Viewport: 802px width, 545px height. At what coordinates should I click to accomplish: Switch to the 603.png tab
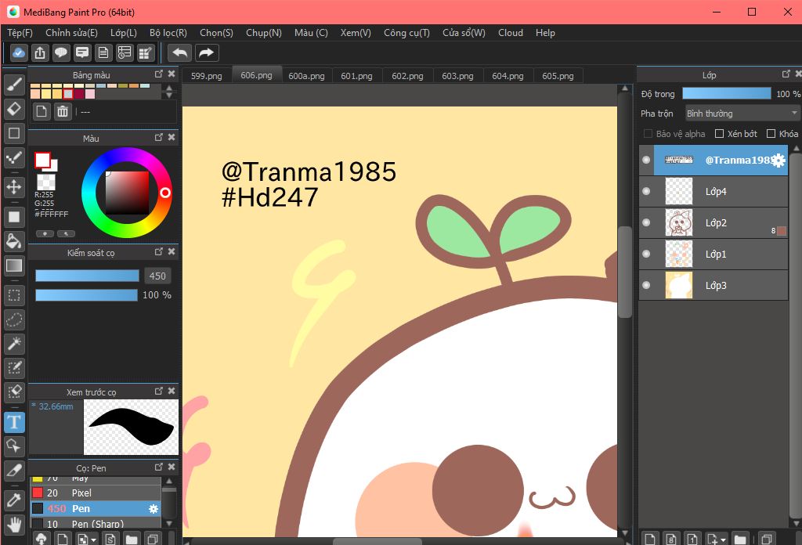point(457,76)
